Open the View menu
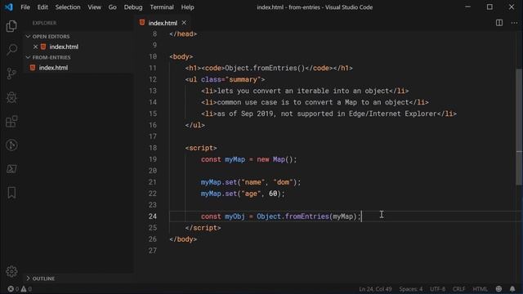The image size is (523, 294). pos(95,7)
